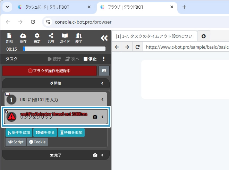Image resolution: width=229 pixels, height=170 pixels.
Task: Switch to the ダッシュボード browser tab
Action: click(53, 7)
